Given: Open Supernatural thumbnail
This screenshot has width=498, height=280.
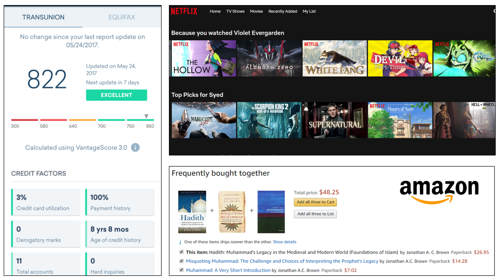Looking at the screenshot, I should pos(335,120).
